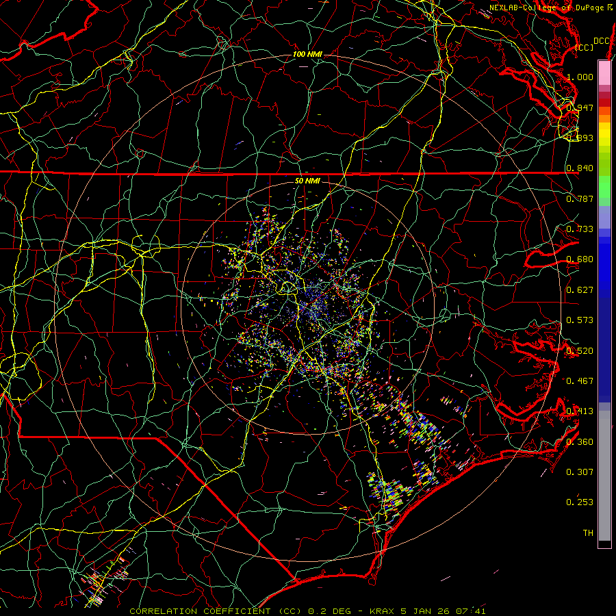
Task: Click the "100 NMI" range ring label
Action: click(x=307, y=54)
